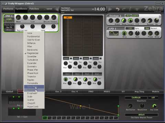Viewport: 165px width, 123px height.
Task: Open the Arp/Seq tab in lower bar
Action: point(139,92)
